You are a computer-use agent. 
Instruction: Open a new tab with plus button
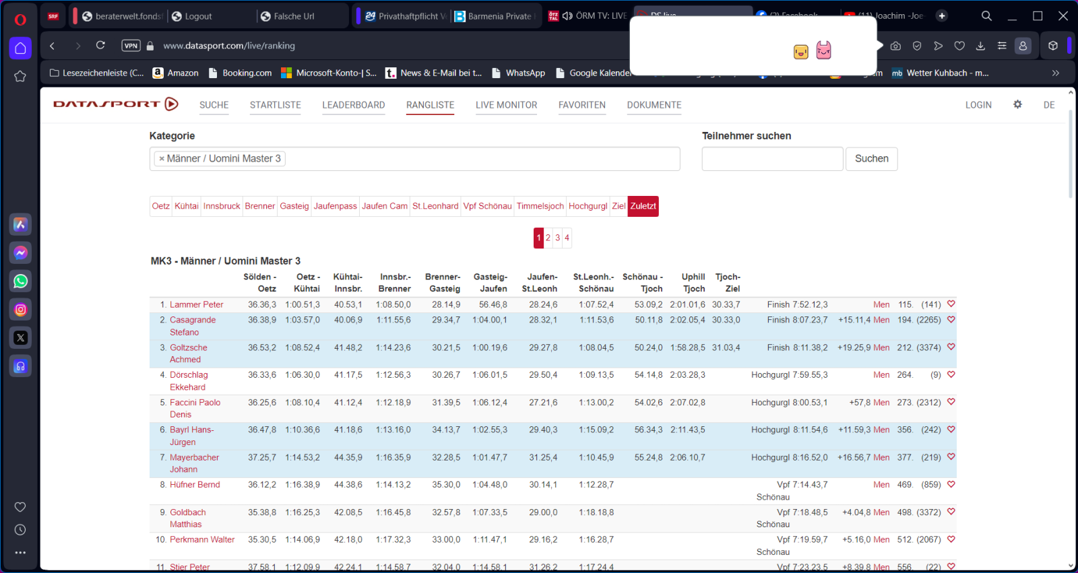point(942,15)
